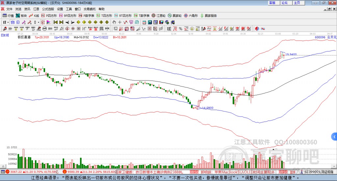Open the 工具 menu

coord(69,9)
